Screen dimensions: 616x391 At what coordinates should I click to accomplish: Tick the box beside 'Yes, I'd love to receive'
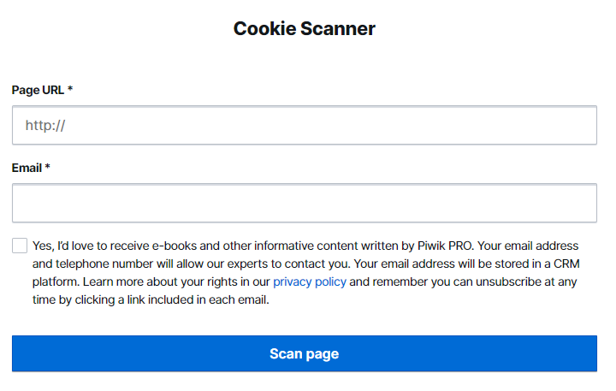pos(20,246)
